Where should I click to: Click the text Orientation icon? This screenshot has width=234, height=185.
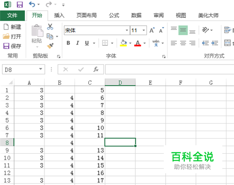click(205, 30)
